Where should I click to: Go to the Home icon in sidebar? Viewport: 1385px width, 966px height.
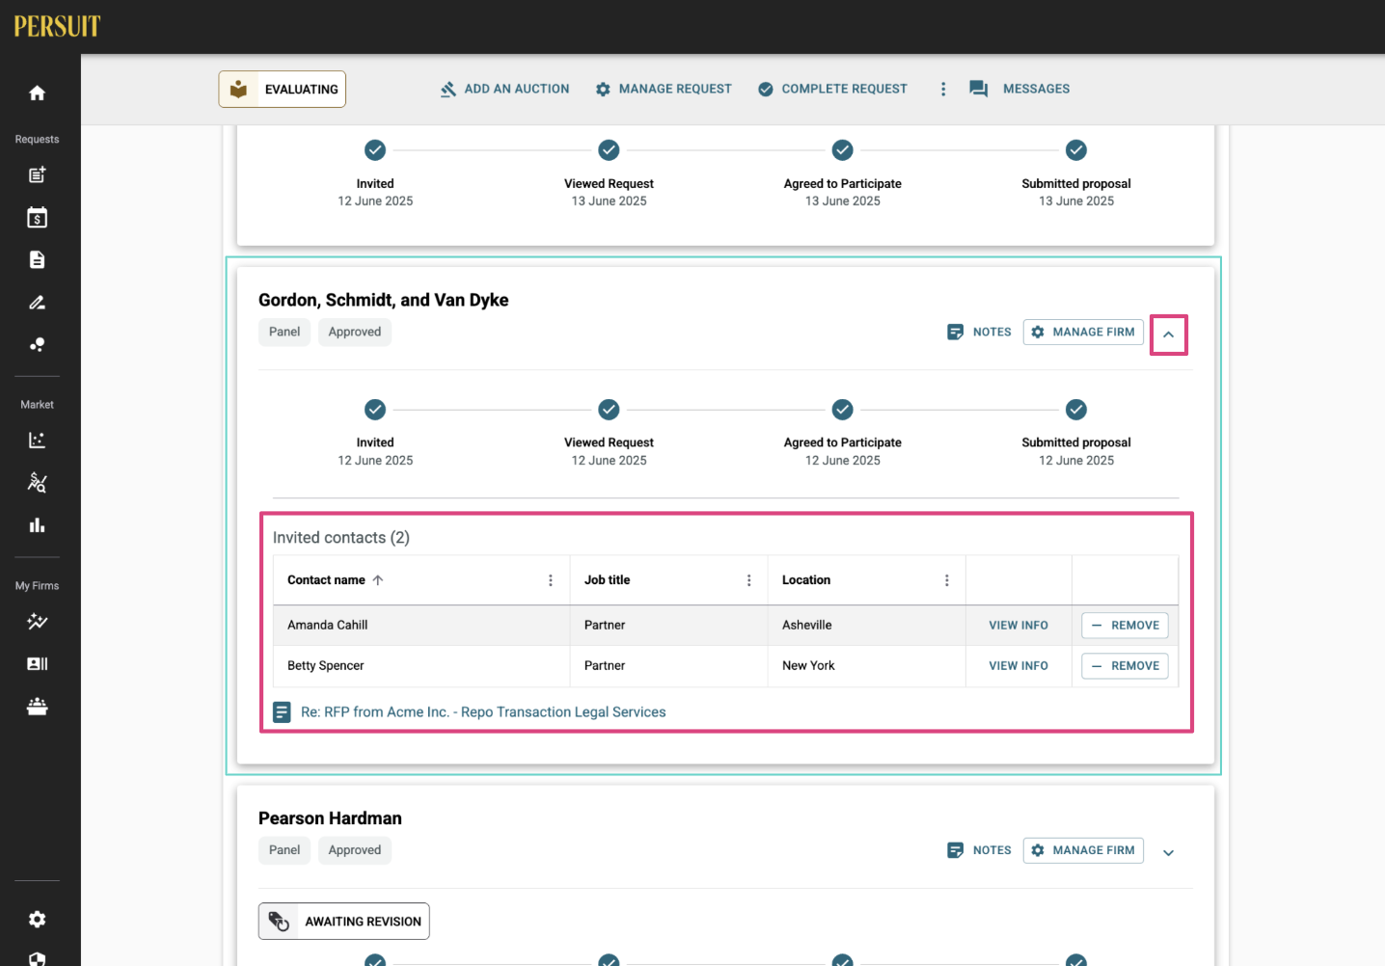point(37,94)
